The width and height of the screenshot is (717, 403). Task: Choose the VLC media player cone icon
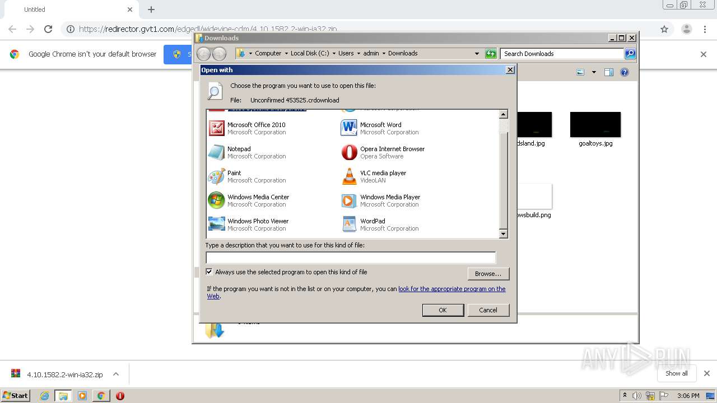[349, 176]
